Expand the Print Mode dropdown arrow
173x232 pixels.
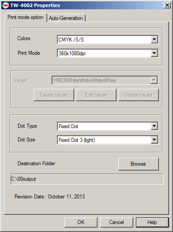point(154,53)
